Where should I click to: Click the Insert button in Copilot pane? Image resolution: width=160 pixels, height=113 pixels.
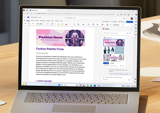[106, 63]
